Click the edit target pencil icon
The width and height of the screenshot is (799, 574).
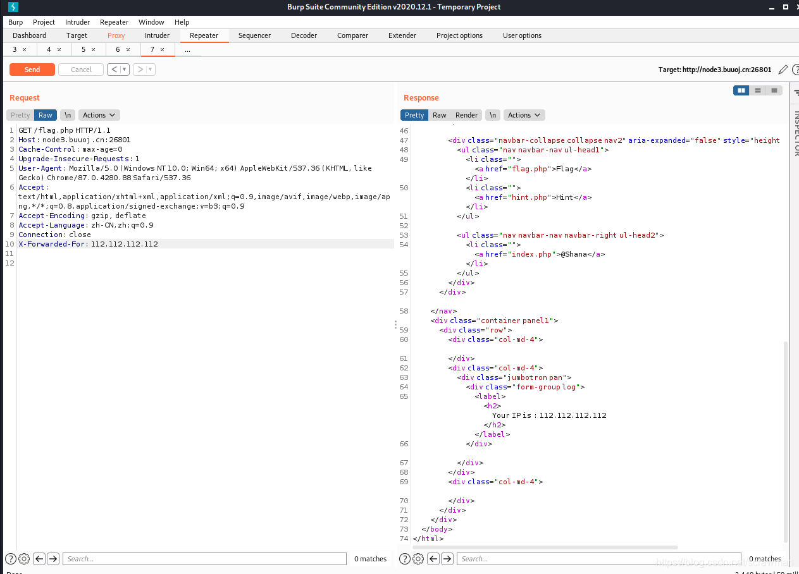783,70
